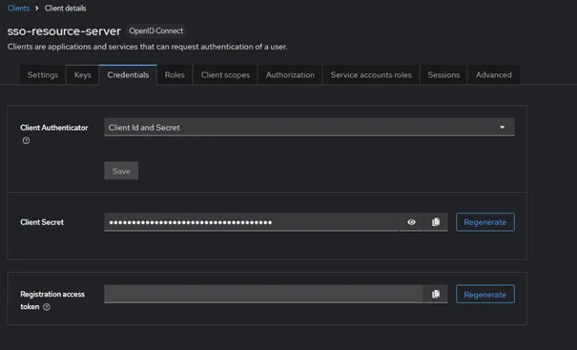View the Service accounts roles tab
This screenshot has width=577, height=350.
click(x=371, y=75)
